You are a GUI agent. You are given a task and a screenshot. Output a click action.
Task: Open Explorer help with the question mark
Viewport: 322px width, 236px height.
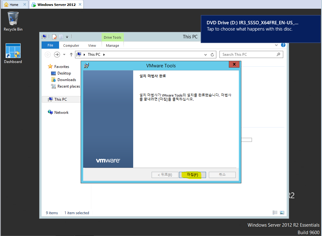click(x=283, y=45)
